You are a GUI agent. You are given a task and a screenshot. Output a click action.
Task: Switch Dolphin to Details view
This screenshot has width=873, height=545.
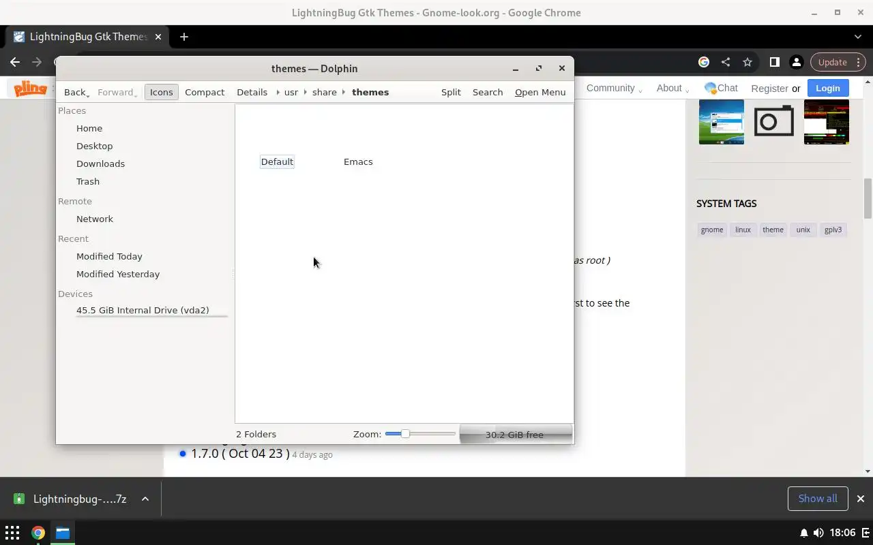click(252, 92)
